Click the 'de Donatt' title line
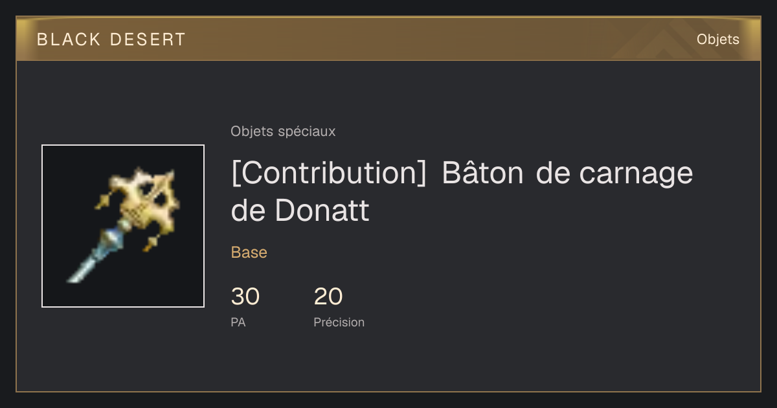This screenshot has height=408, width=777. pyautogui.click(x=300, y=210)
